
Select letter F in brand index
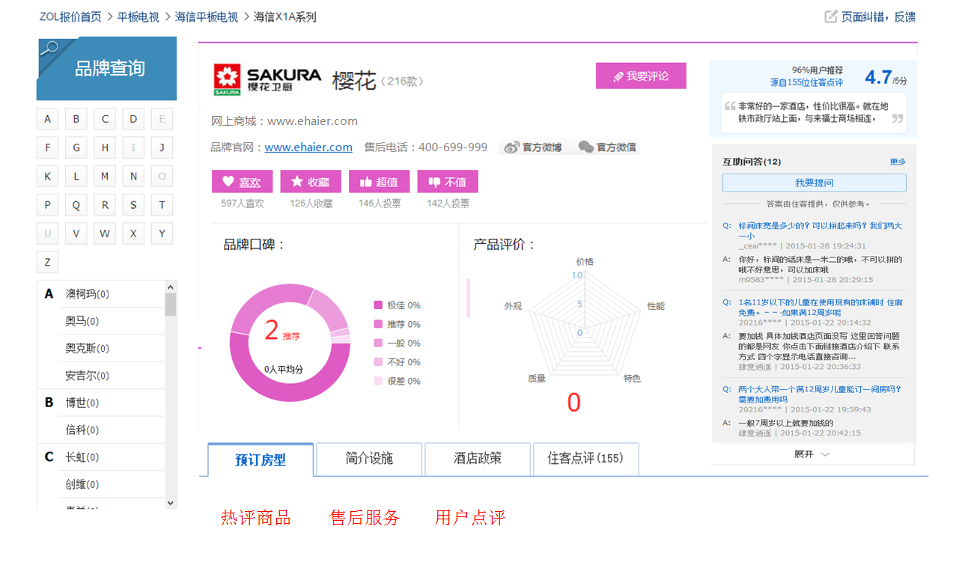48,147
